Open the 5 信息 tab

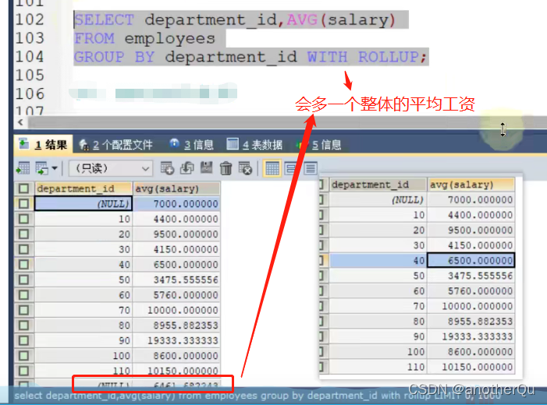[319, 144]
